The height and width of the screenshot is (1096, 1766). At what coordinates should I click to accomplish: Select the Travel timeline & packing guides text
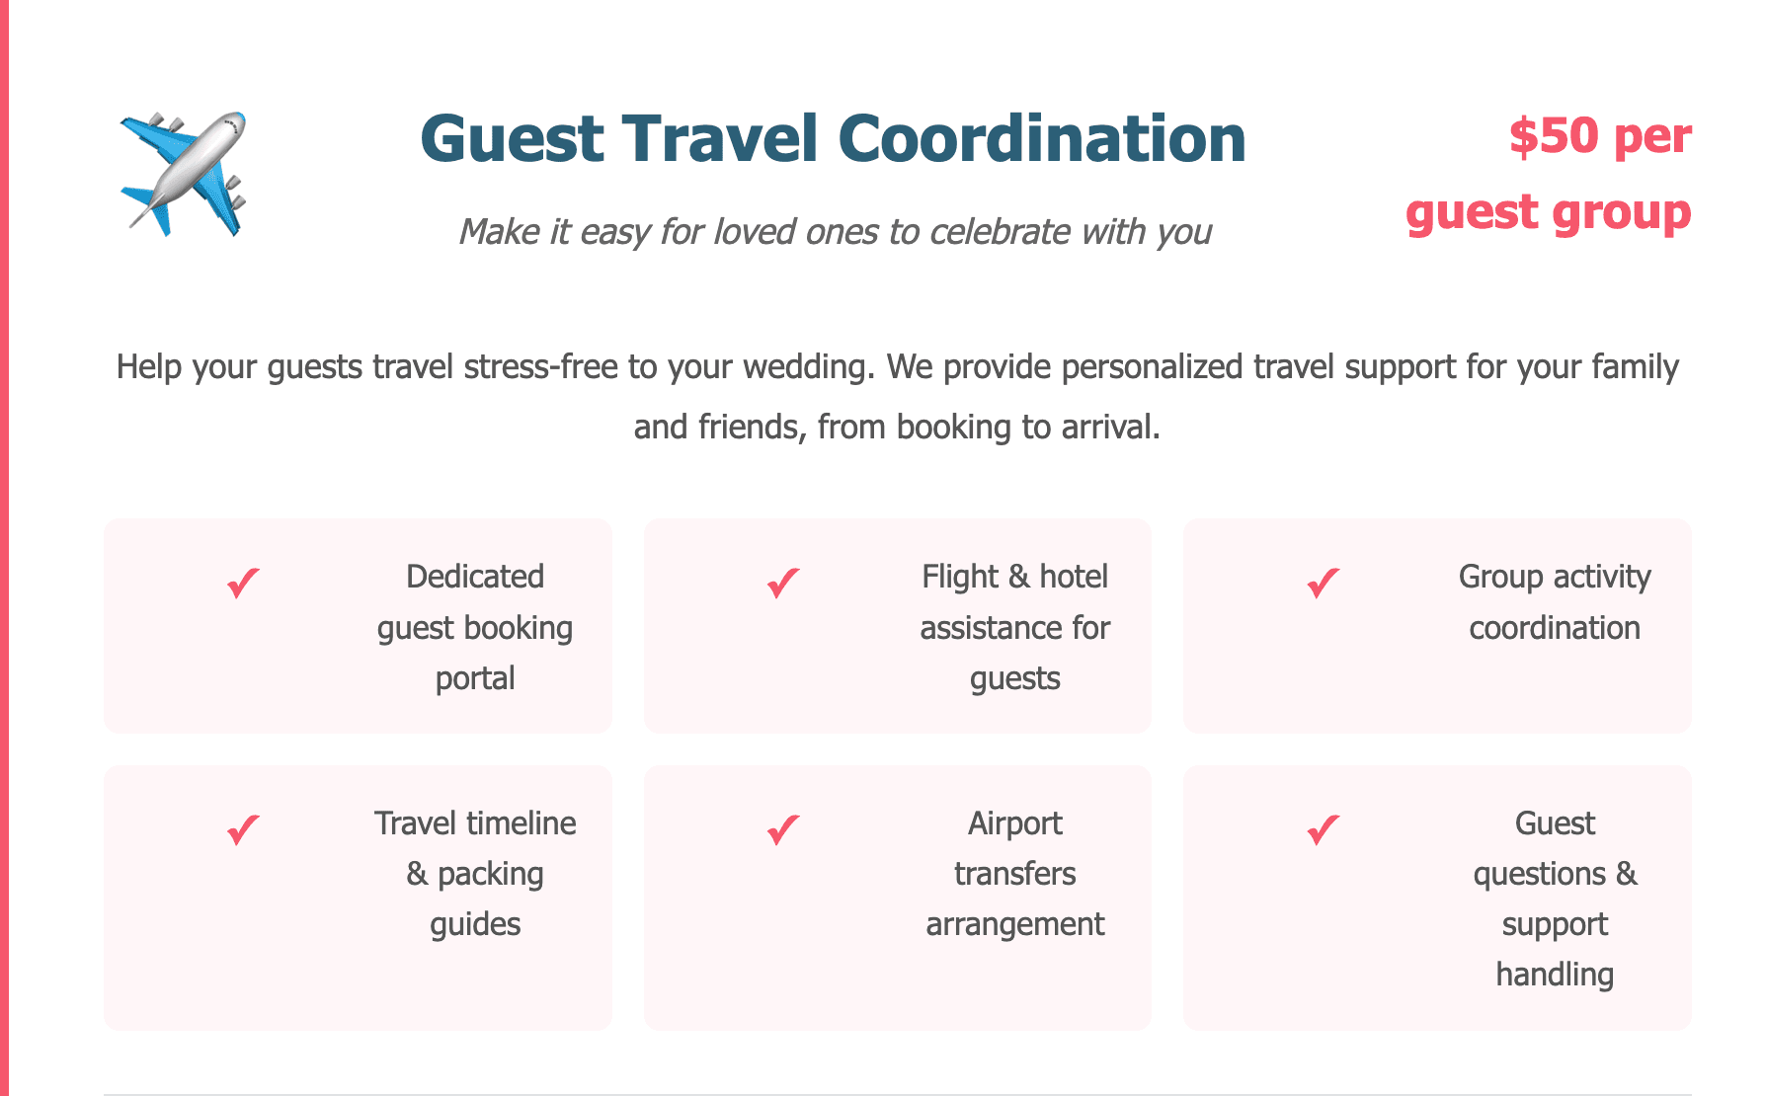[475, 874]
